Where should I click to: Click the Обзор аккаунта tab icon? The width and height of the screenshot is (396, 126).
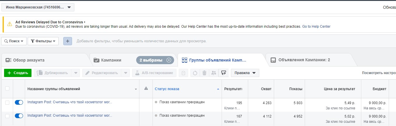8,60
